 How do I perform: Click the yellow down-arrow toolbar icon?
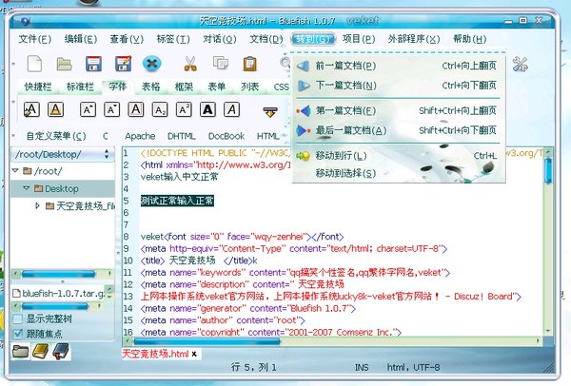270,111
